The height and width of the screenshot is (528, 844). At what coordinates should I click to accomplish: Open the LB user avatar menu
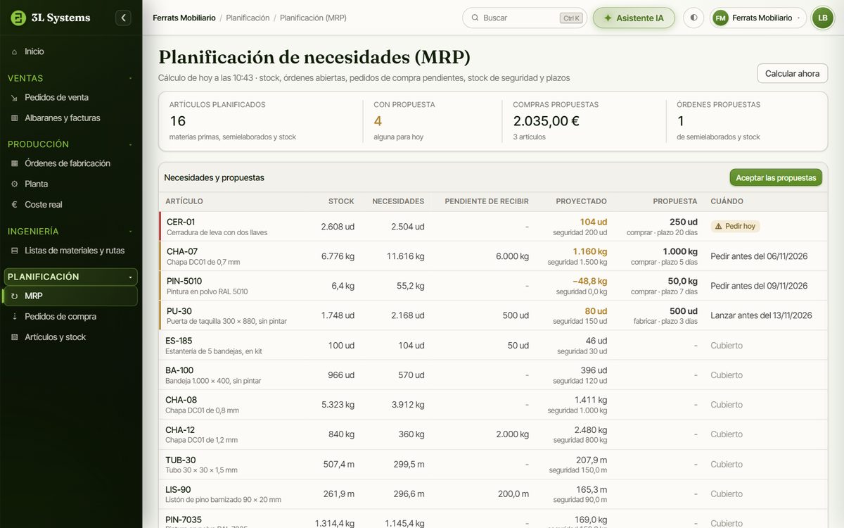[823, 18]
